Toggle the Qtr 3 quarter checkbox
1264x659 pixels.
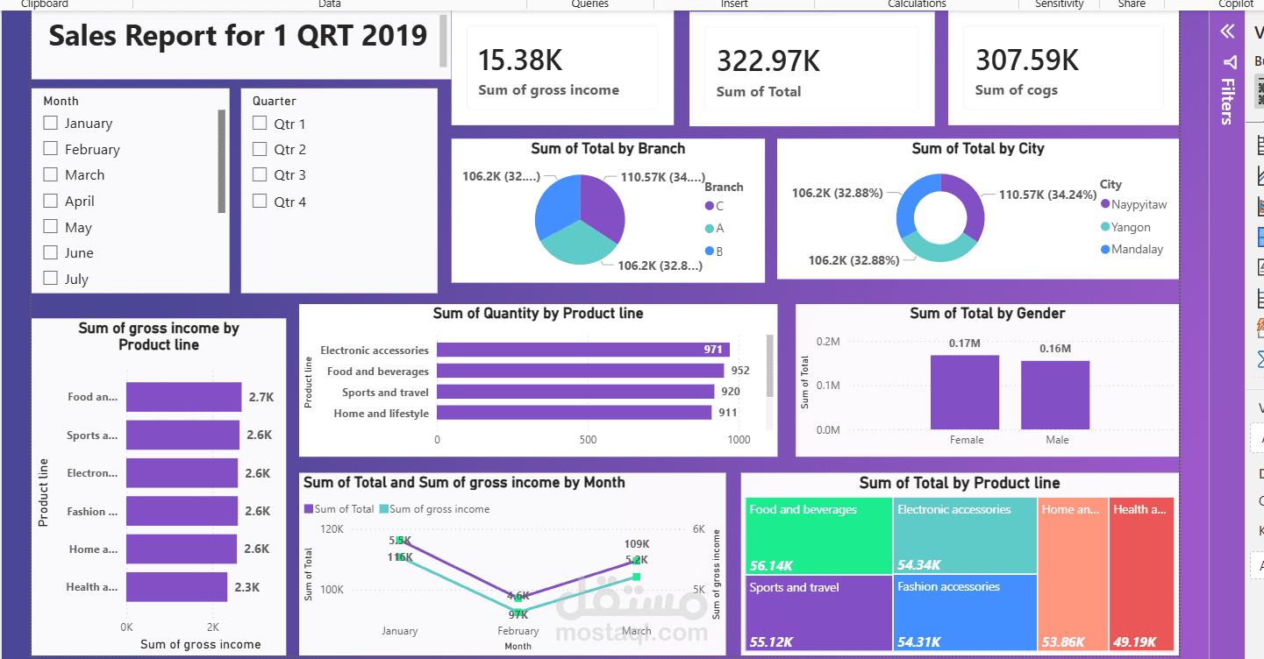tap(260, 174)
